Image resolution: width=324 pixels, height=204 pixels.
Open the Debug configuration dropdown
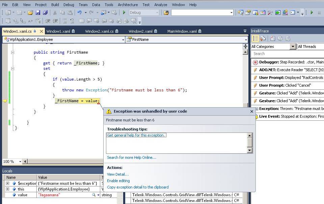(157, 12)
